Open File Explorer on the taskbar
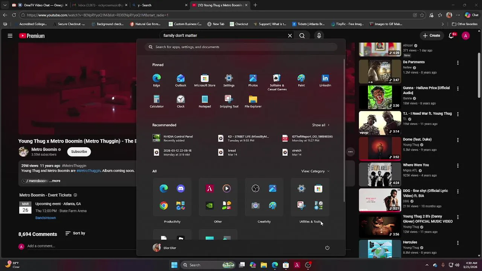482x271 pixels. tap(264, 265)
